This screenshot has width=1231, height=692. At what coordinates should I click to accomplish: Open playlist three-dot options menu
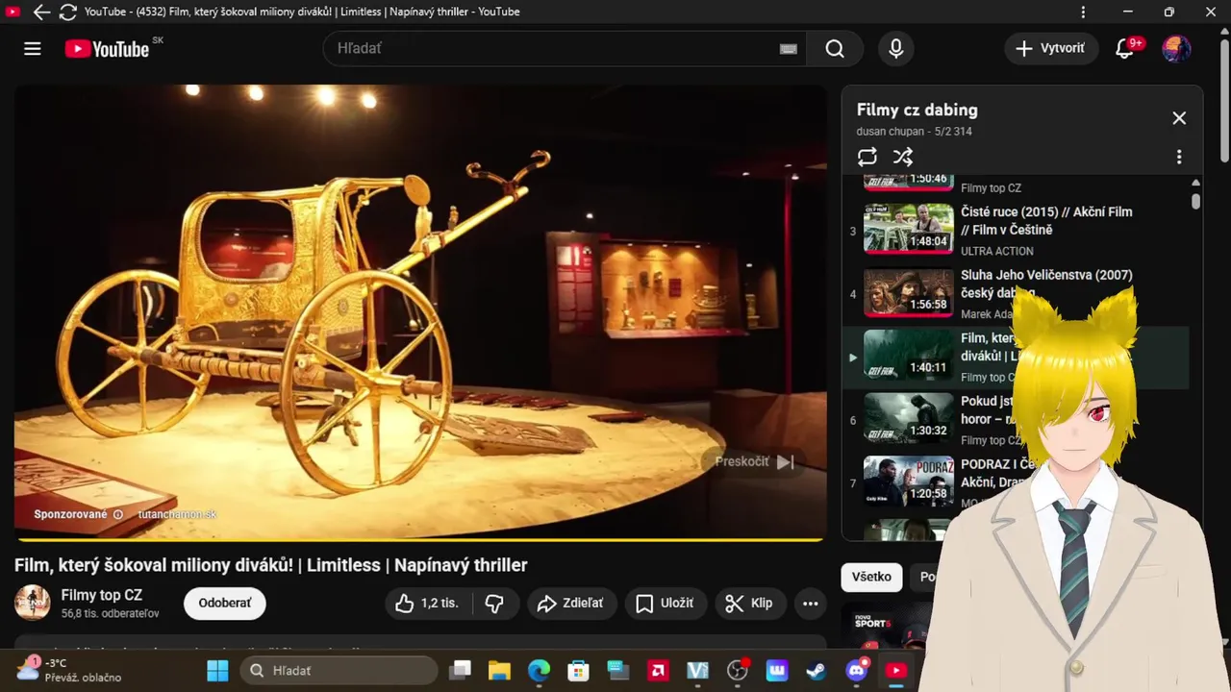click(x=1179, y=157)
